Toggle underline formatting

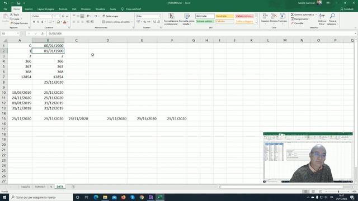tap(43, 22)
